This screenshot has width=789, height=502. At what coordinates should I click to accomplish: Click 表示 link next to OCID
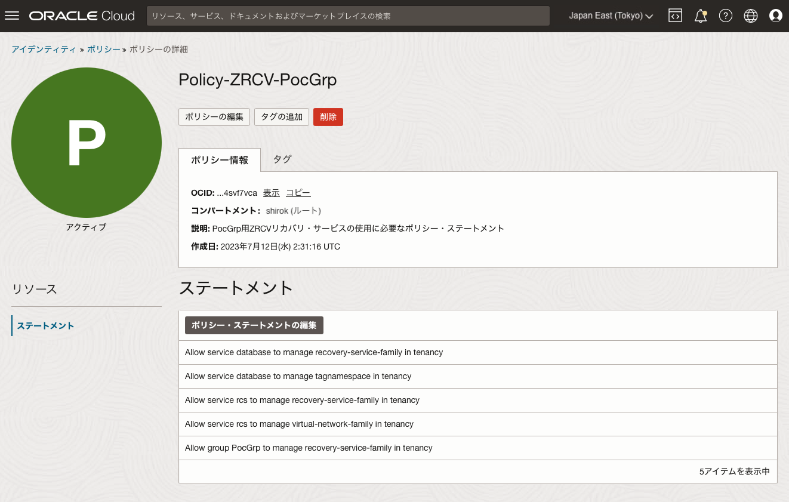coord(272,193)
